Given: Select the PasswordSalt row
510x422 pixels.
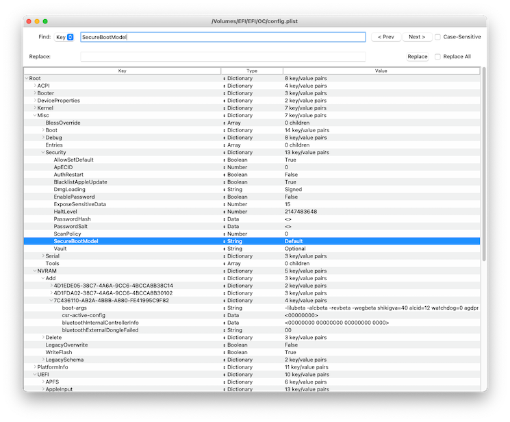Looking at the screenshot, I should (252, 226).
